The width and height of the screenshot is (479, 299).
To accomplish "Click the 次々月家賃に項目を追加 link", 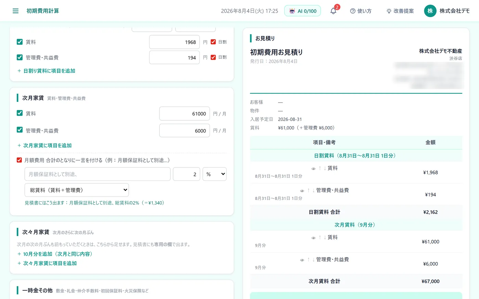I will [x=47, y=263].
